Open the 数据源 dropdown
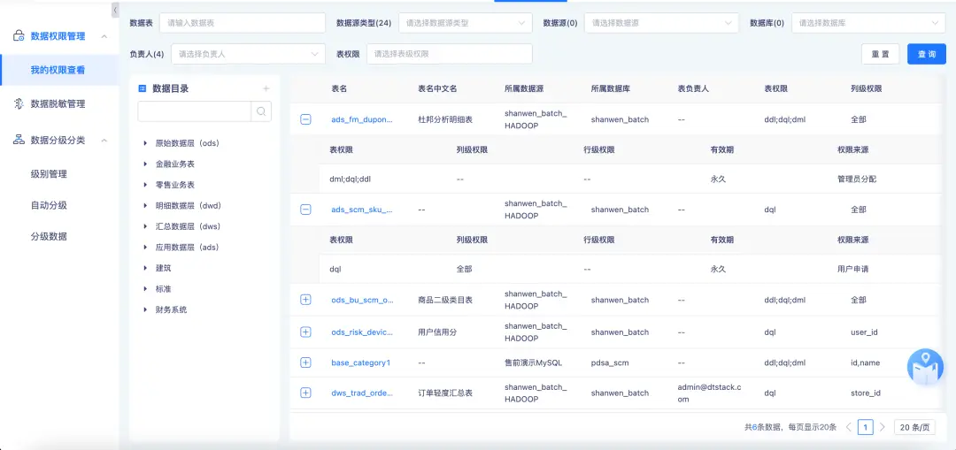 661,23
